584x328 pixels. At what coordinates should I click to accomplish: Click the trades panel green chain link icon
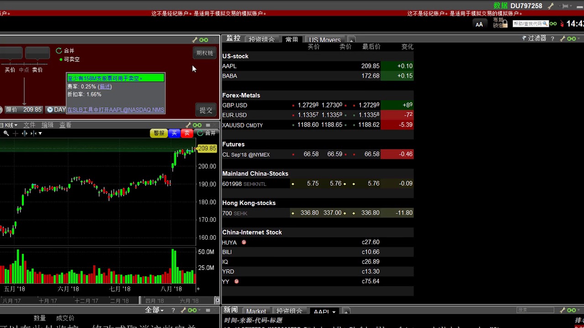point(192,310)
